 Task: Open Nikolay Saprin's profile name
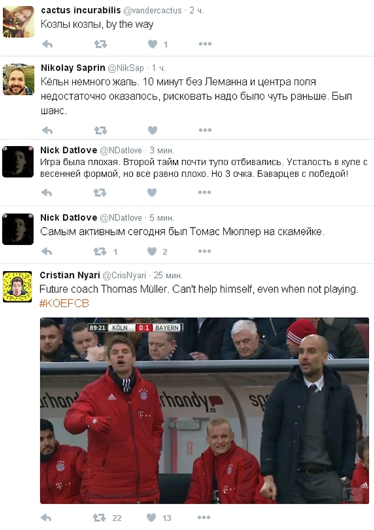click(x=73, y=68)
